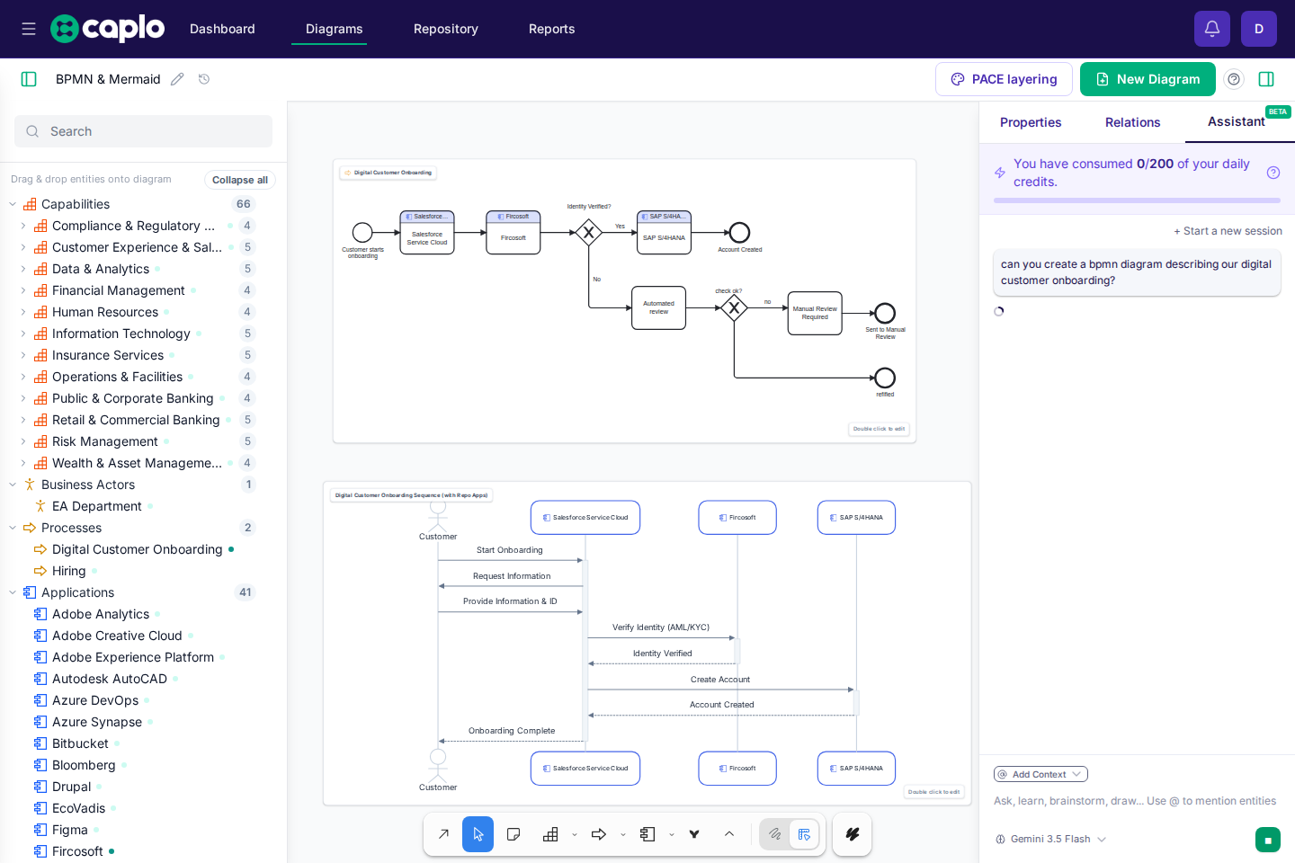Screen dimensions: 1295x863
Task: Open diagram version history icon
Action: click(204, 79)
